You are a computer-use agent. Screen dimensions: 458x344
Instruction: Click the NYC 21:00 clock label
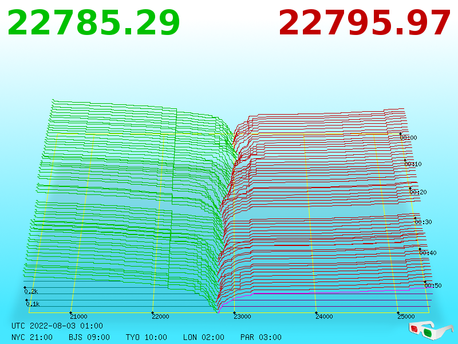coord(32,337)
